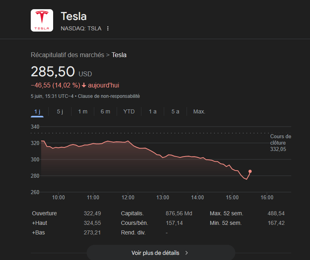310x260 pixels.
Task: Switch to the 5 j chart range
Action: [60, 111]
